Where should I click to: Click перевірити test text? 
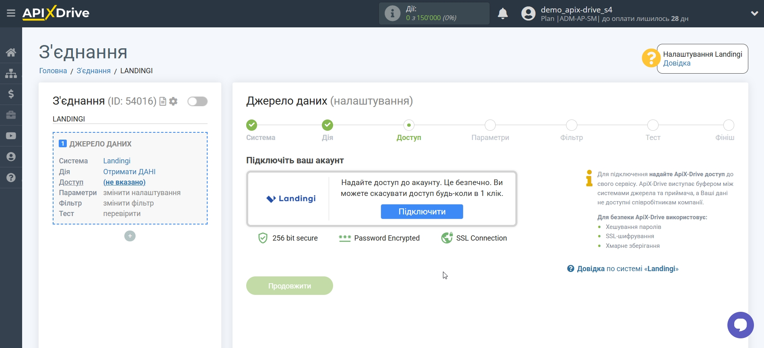[122, 214]
